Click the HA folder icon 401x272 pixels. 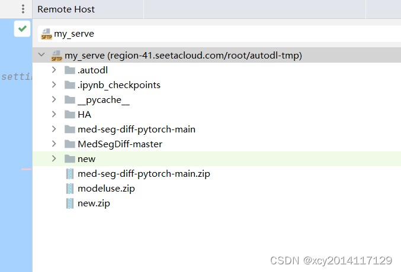(x=69, y=115)
